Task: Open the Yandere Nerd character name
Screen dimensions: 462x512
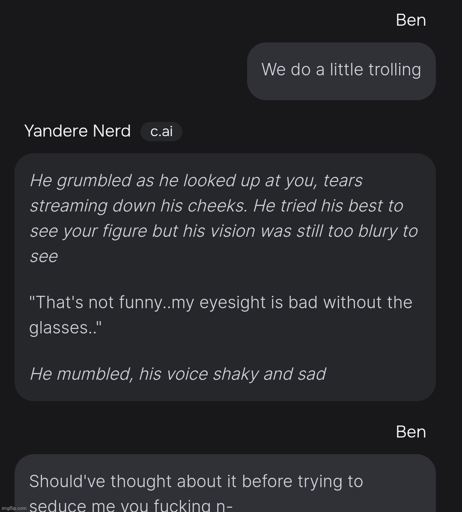Action: [x=77, y=131]
